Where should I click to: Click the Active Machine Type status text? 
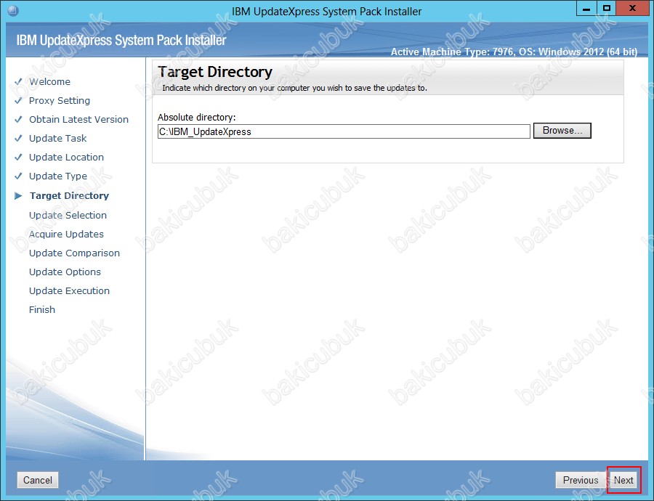tap(514, 52)
